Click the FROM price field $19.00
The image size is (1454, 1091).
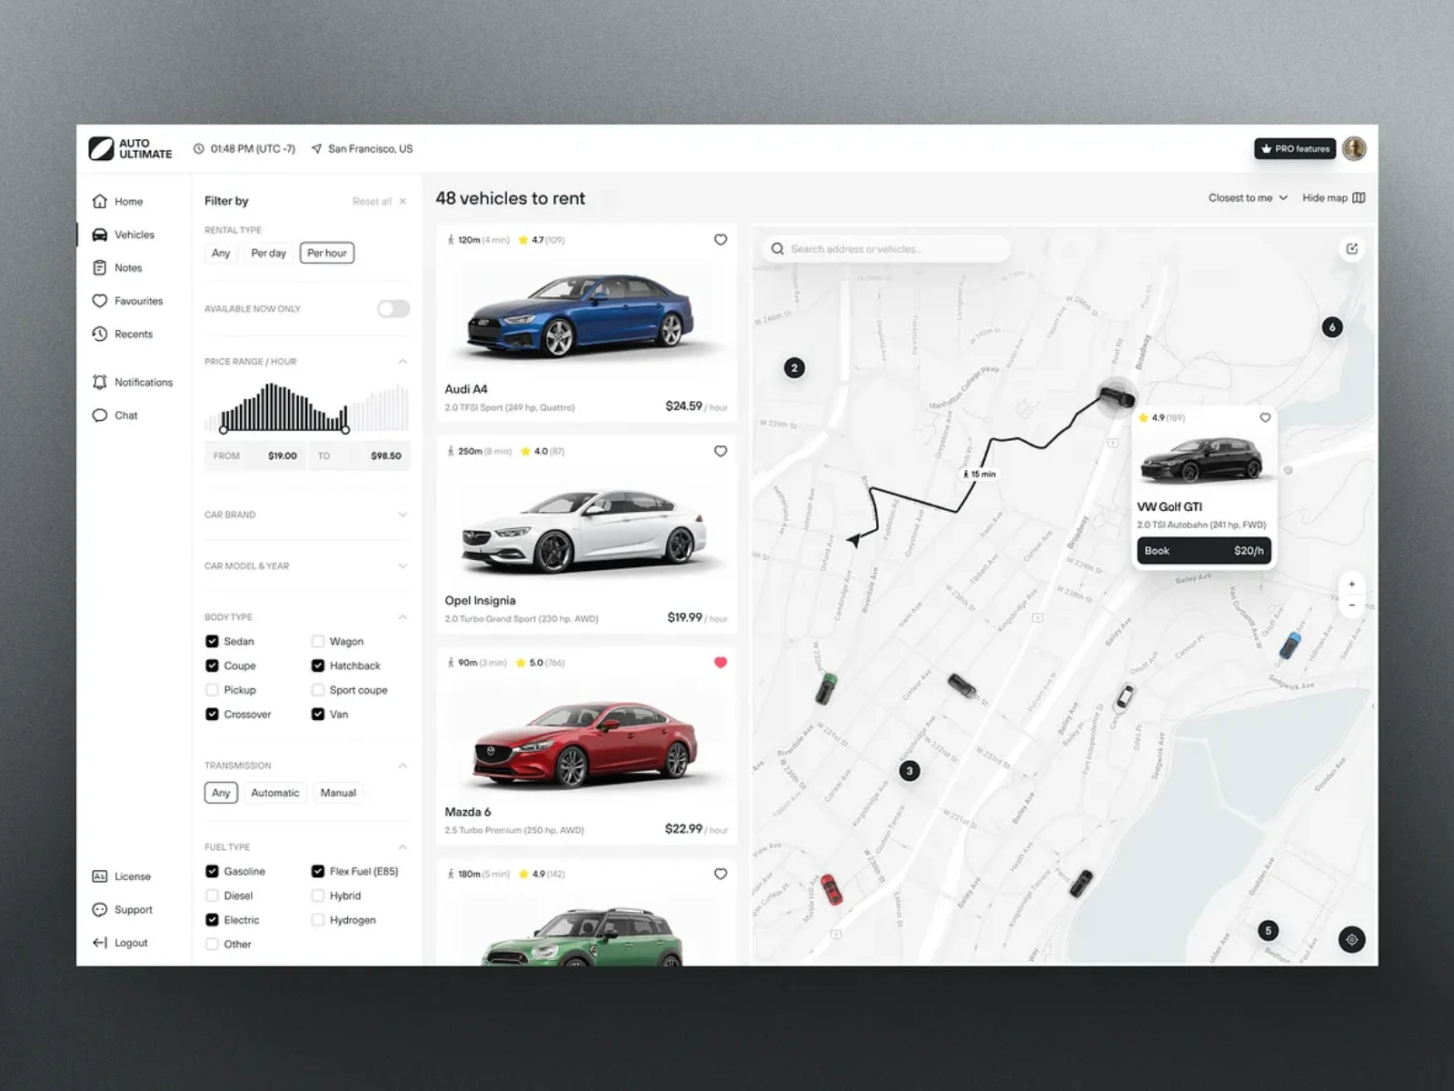click(x=255, y=456)
